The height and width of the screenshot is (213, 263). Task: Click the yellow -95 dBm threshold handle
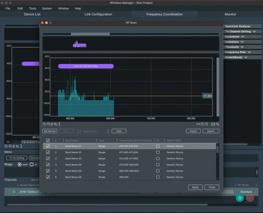click(x=207, y=96)
